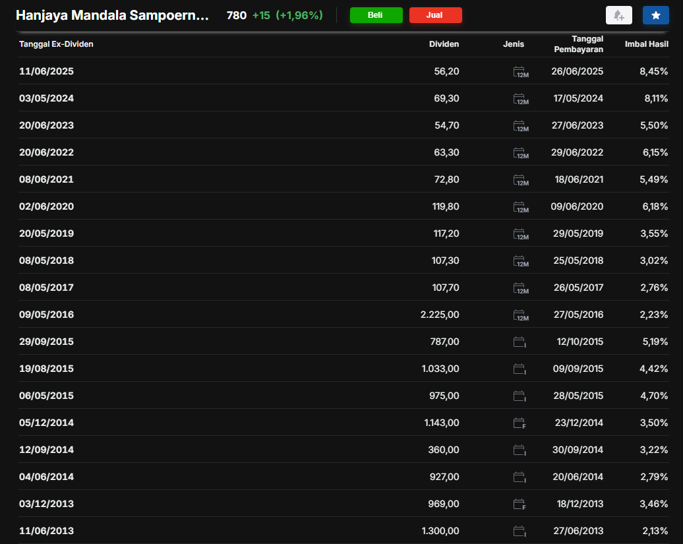
Task: Click dividend amount 119,80
Action: [446, 206]
